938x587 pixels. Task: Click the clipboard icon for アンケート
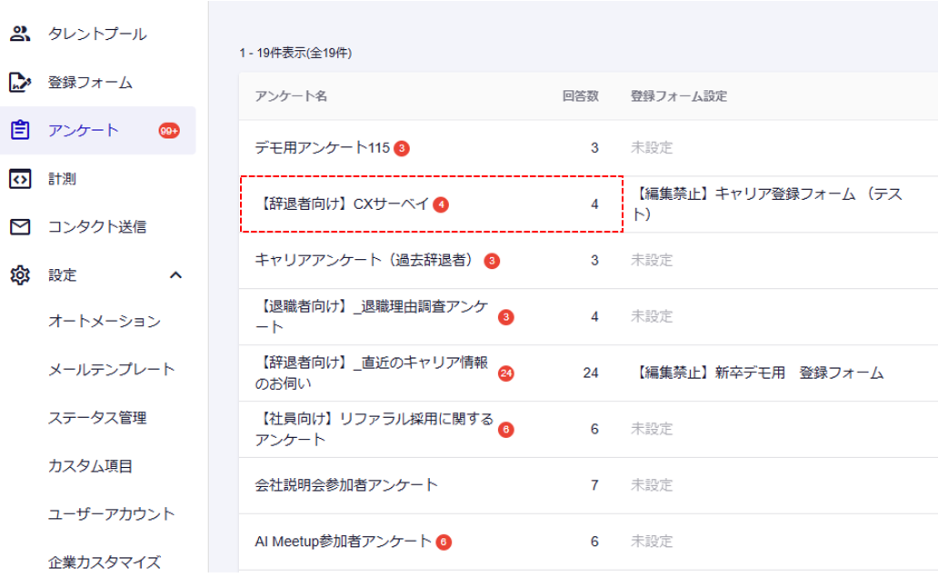(x=20, y=131)
